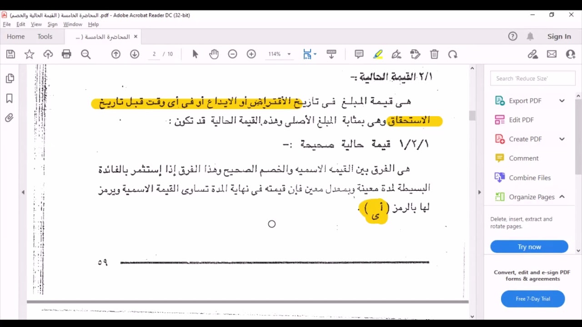
Task: Go to the previous page with up arrow
Action: [116, 54]
